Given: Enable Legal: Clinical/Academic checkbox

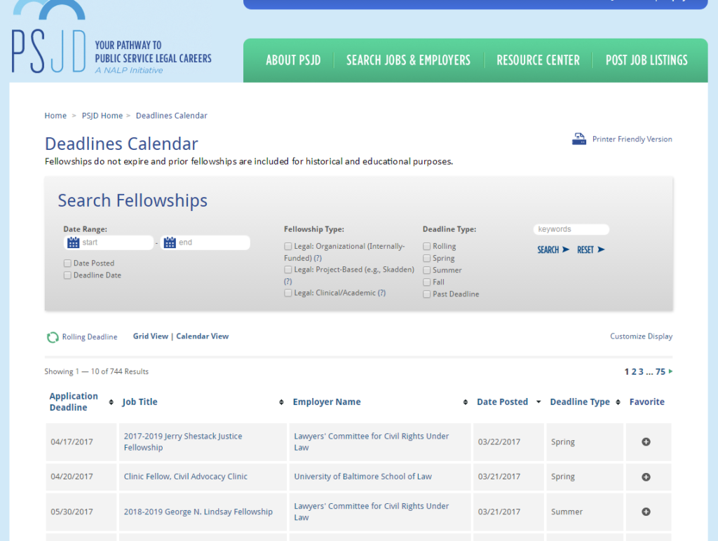Looking at the screenshot, I should [x=288, y=293].
